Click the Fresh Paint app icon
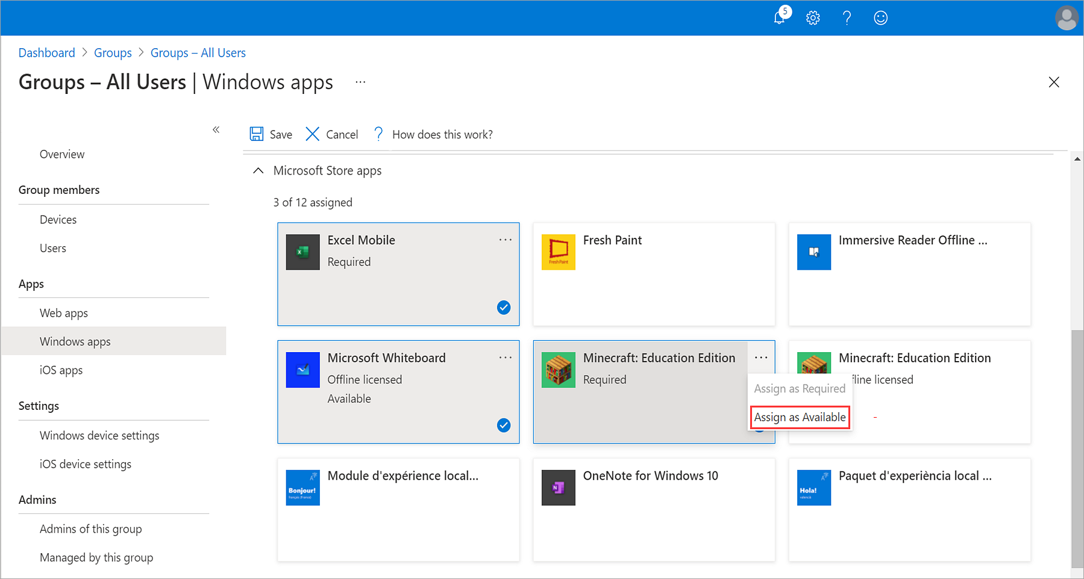 click(558, 252)
